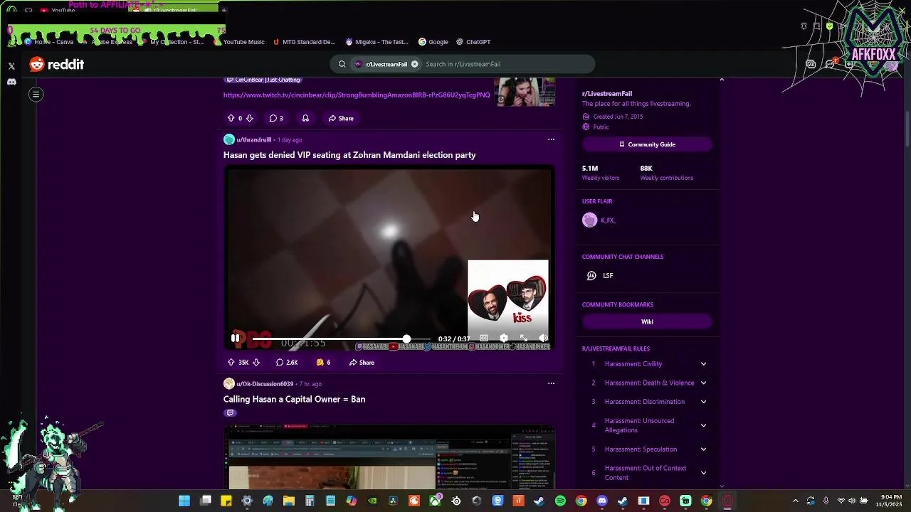Open post 'Calling Hasan a Capital Owner = Ban'
911x512 pixels.
294,399
